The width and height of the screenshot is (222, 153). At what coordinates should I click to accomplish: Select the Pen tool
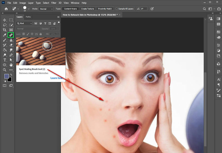(11, 55)
